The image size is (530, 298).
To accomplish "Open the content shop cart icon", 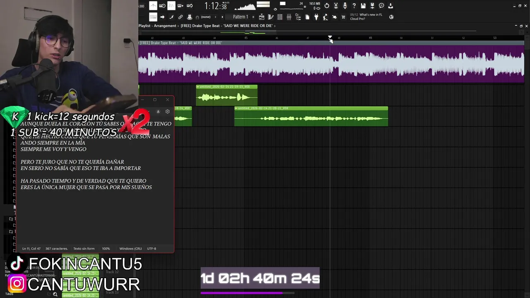I will (x=343, y=17).
